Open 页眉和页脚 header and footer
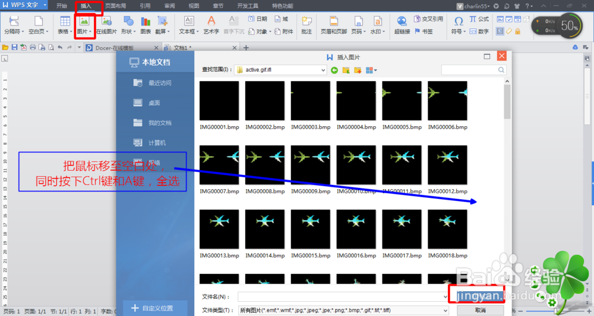 coord(334,25)
